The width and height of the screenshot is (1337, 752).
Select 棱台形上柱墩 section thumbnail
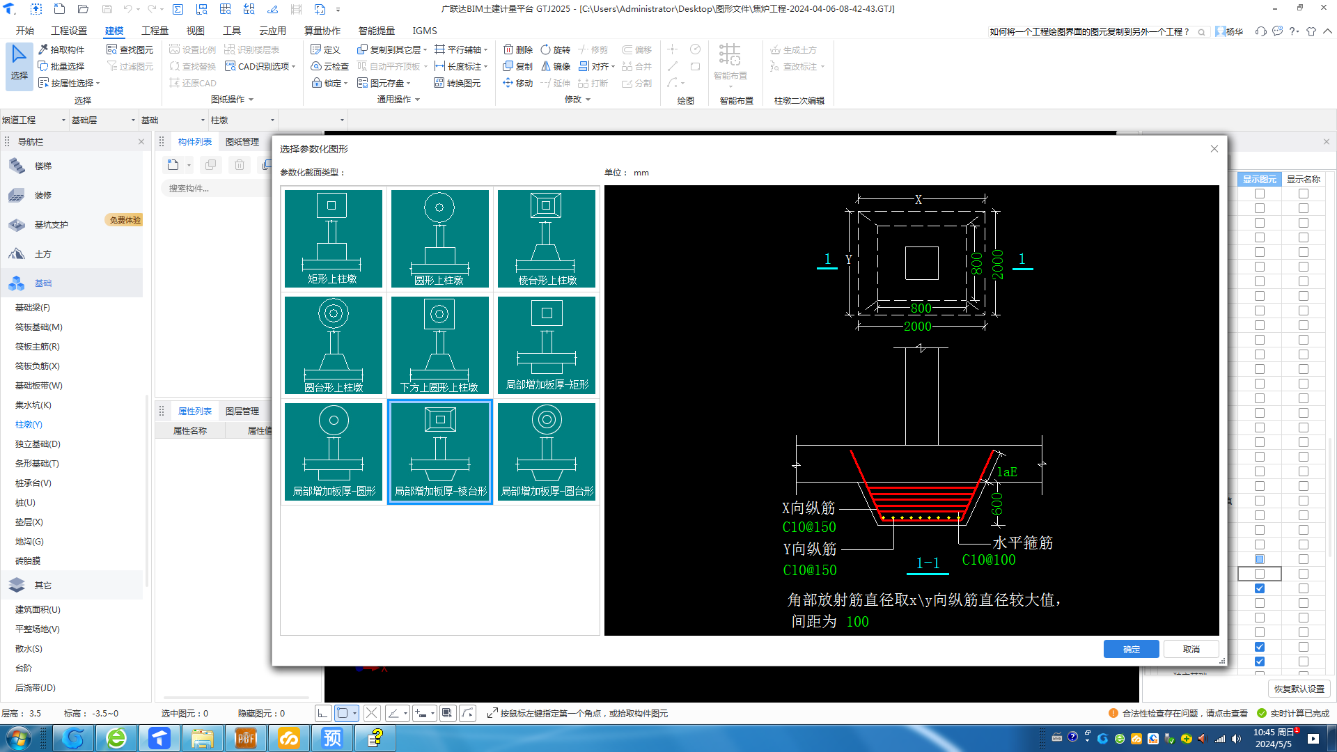[x=547, y=239]
